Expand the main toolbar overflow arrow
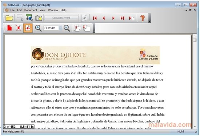The image size is (200, 136). [149, 22]
